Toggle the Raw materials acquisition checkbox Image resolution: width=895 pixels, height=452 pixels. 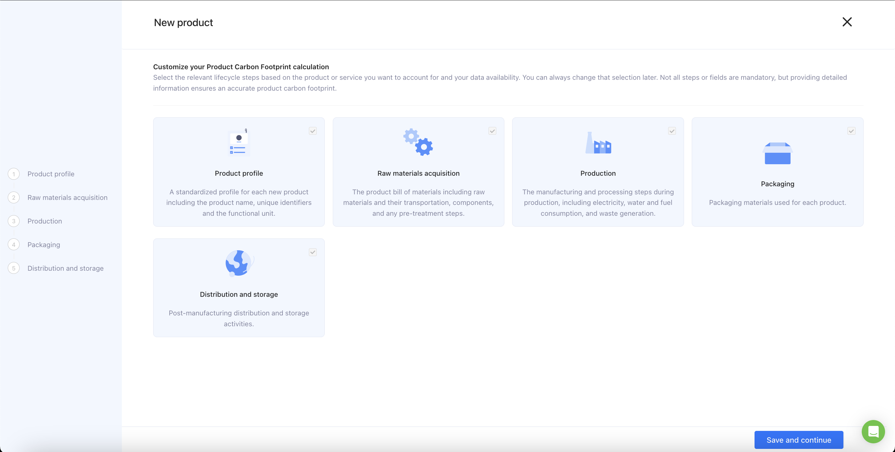pyautogui.click(x=492, y=131)
